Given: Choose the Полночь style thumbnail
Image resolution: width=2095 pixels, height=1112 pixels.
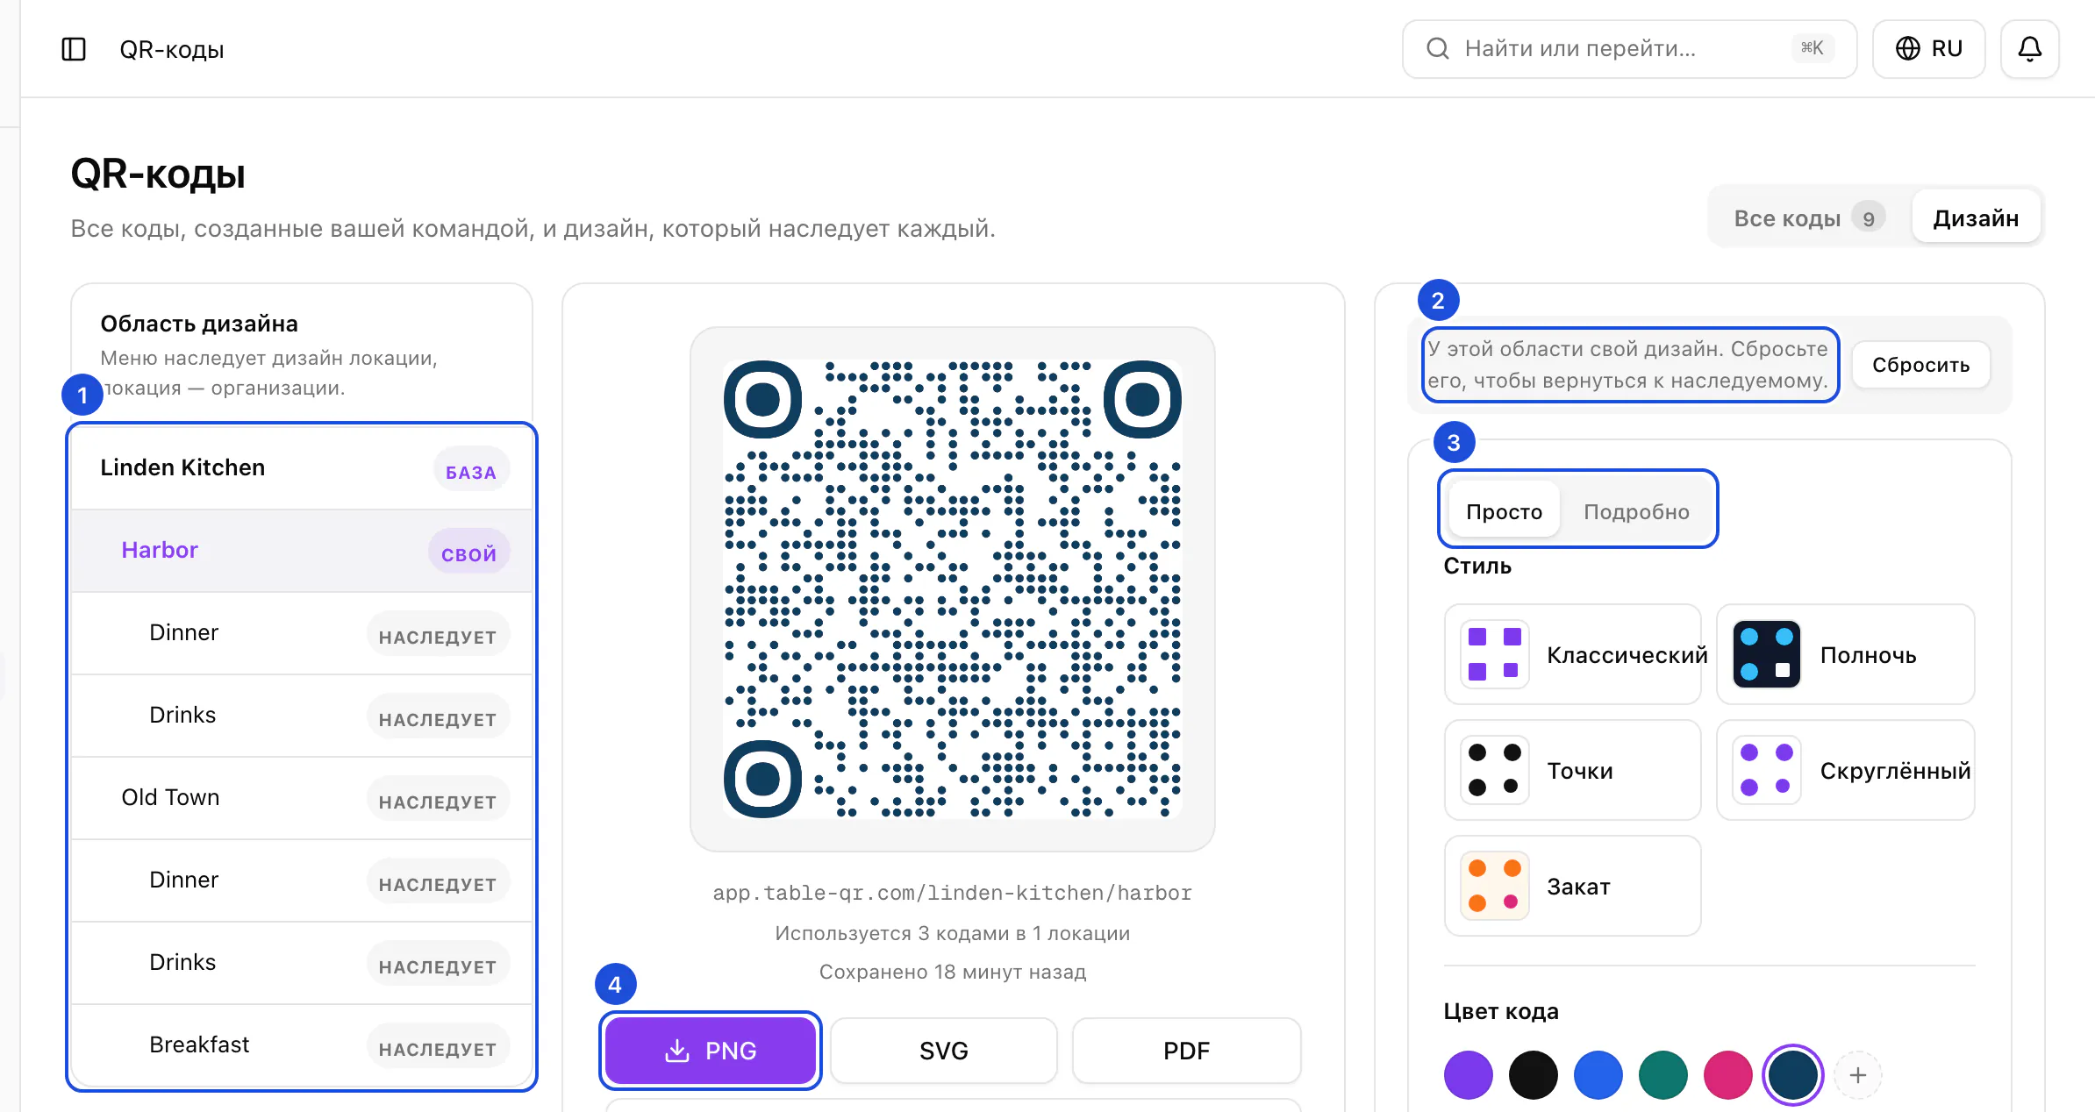Looking at the screenshot, I should click(1766, 654).
